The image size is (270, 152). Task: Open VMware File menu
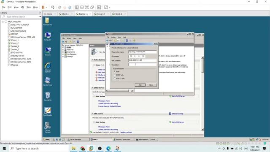pyautogui.click(x=3, y=7)
